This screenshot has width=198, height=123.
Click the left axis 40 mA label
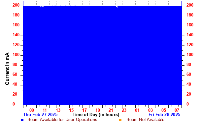coord(15,84)
